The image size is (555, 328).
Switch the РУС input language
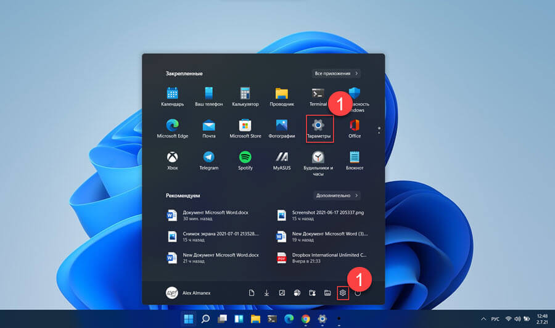[x=495, y=319]
